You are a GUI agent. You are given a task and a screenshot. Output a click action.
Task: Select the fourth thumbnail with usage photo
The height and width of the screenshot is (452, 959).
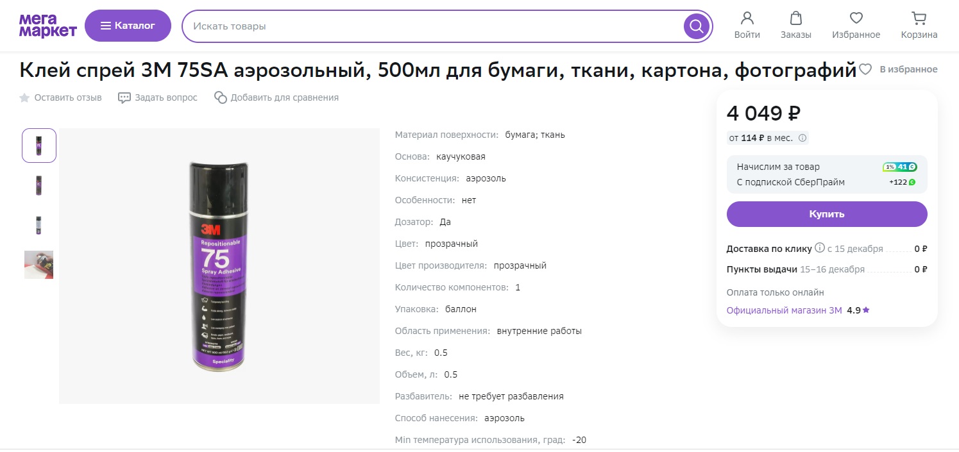coord(39,265)
